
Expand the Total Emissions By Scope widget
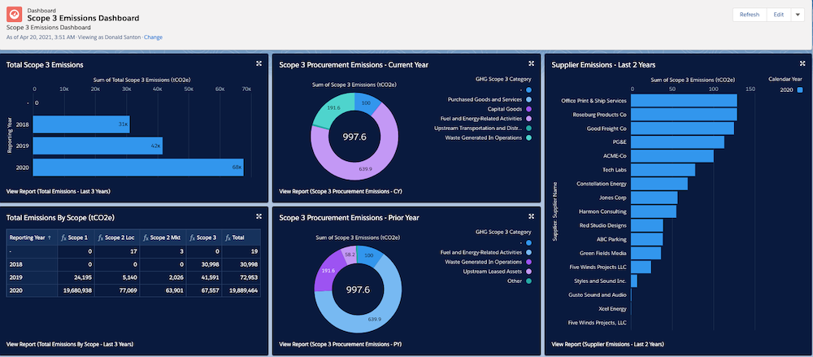(258, 216)
